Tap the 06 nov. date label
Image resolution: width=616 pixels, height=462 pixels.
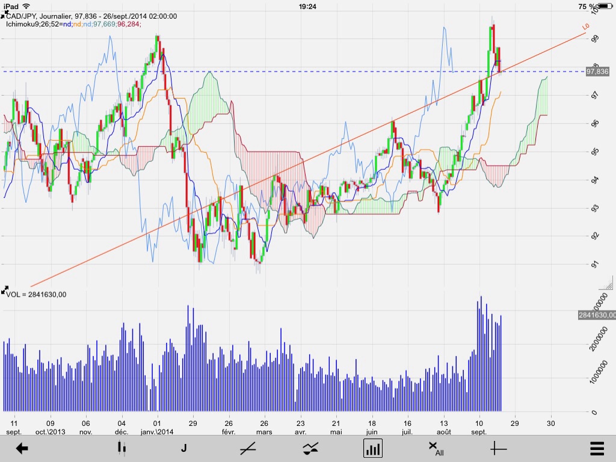tap(85, 428)
